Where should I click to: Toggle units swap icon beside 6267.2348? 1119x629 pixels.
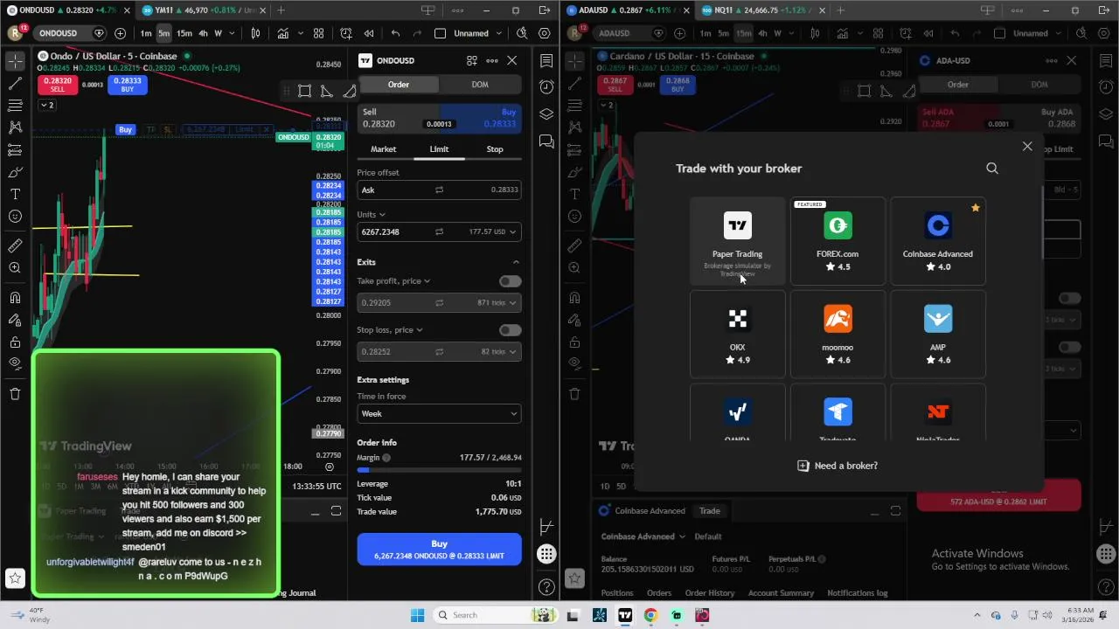[x=439, y=232]
